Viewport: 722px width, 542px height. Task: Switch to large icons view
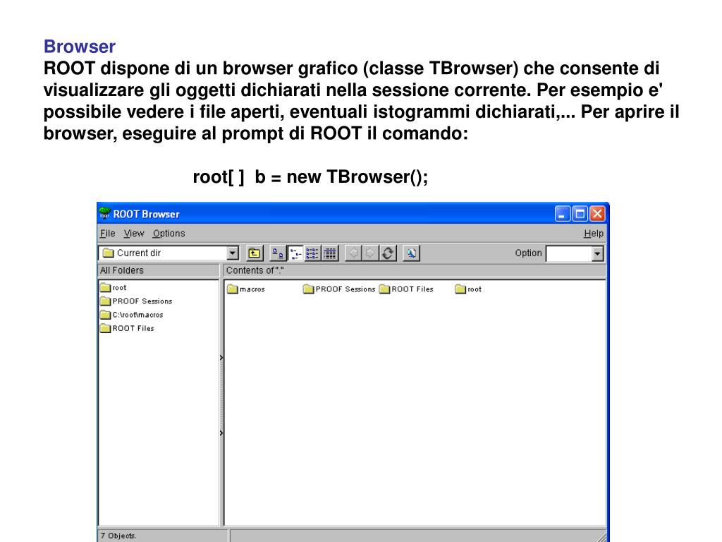[278, 253]
